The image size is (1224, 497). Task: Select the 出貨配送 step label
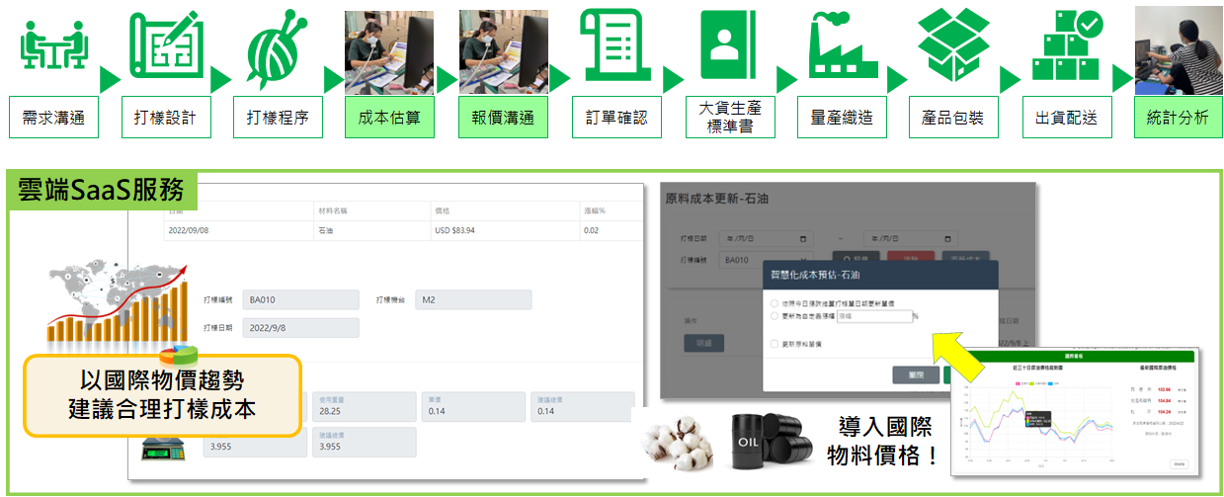click(1066, 118)
